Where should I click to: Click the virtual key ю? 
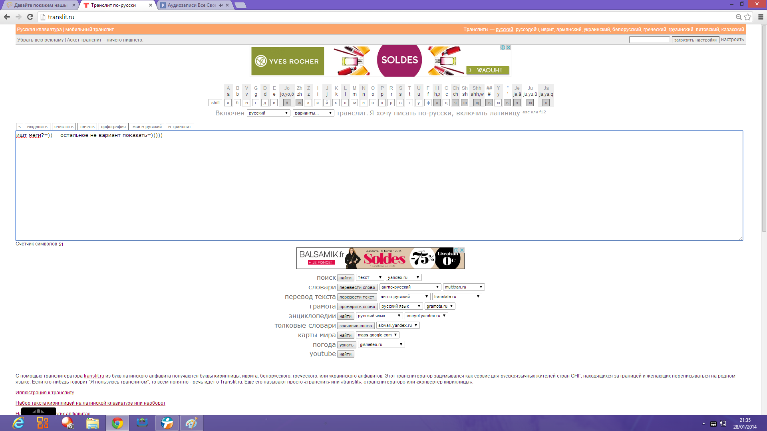[x=530, y=103]
